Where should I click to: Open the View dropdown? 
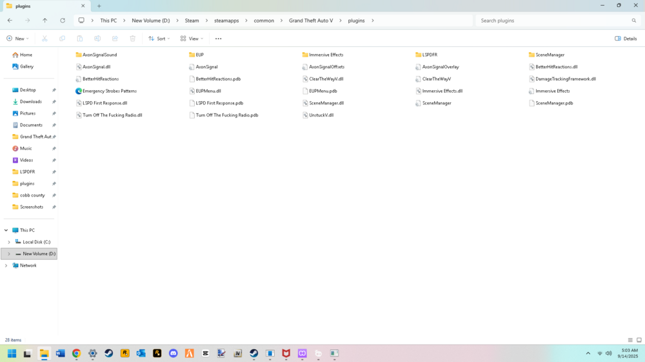192,39
